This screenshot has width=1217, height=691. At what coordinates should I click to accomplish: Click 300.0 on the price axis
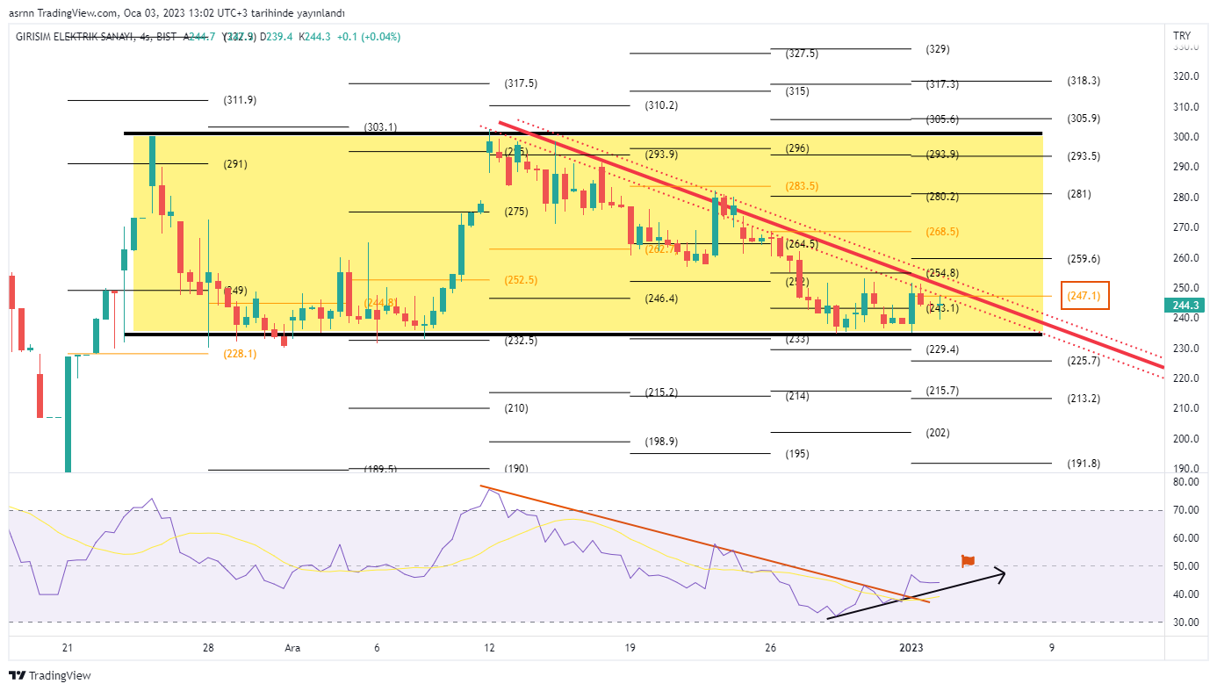(x=1185, y=137)
